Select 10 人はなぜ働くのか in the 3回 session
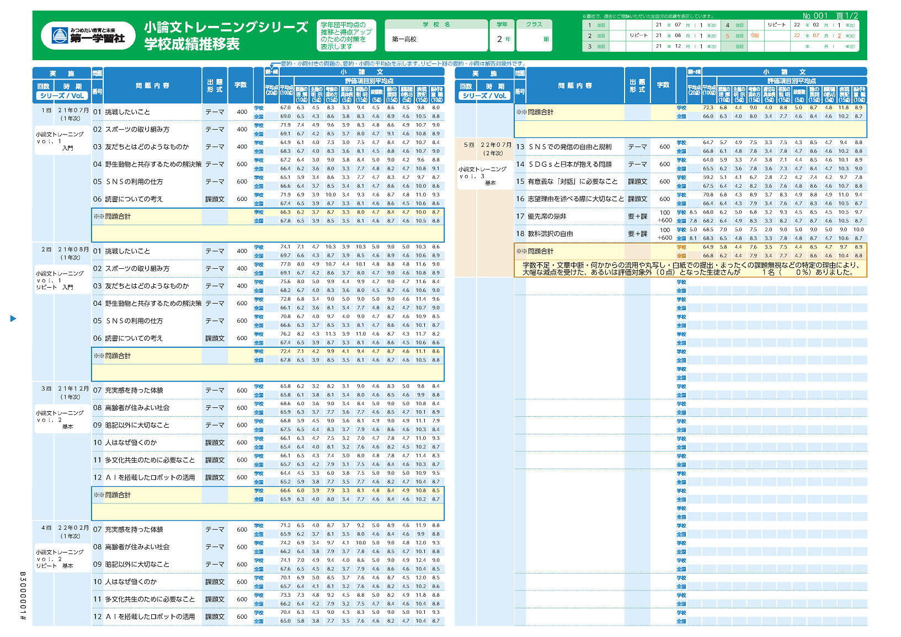The width and height of the screenshot is (901, 637). [x=125, y=443]
